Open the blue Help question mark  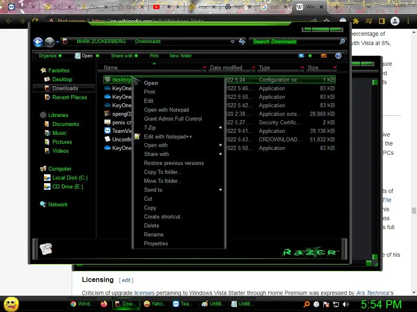(x=338, y=56)
